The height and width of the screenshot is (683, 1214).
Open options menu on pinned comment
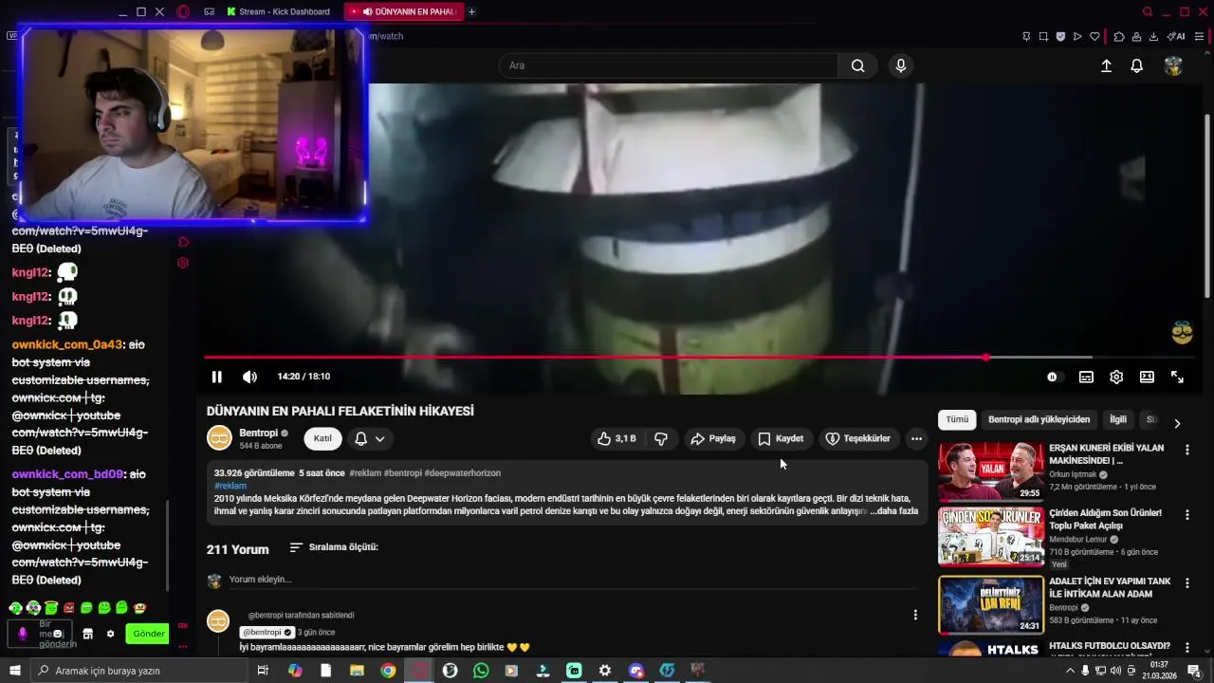click(x=915, y=615)
